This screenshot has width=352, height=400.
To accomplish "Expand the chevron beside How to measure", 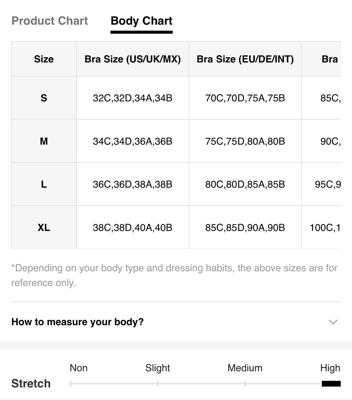I will (333, 322).
